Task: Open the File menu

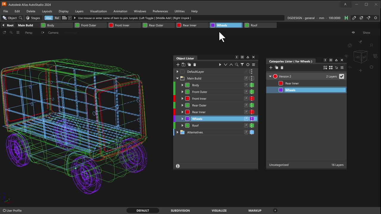Action: point(6,11)
